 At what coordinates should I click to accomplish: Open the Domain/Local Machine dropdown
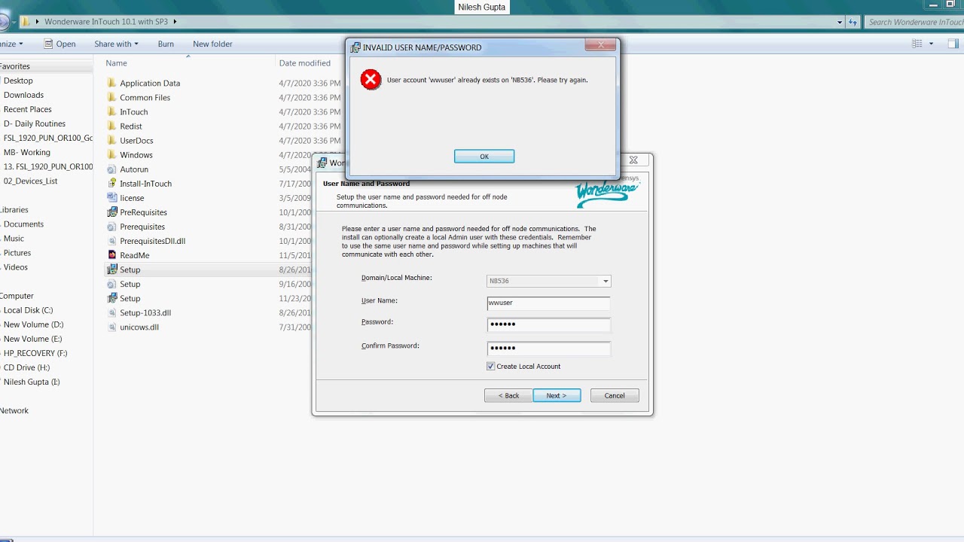605,281
